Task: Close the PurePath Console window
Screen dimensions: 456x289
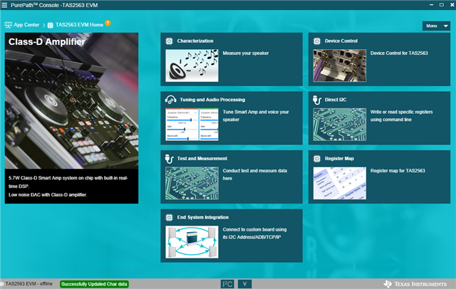Action: (452, 5)
